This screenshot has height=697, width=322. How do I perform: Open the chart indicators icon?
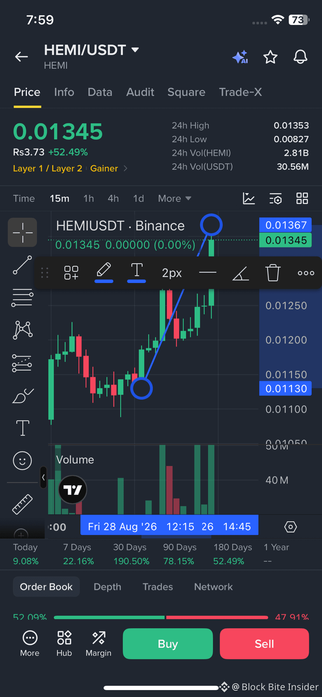pos(249,199)
